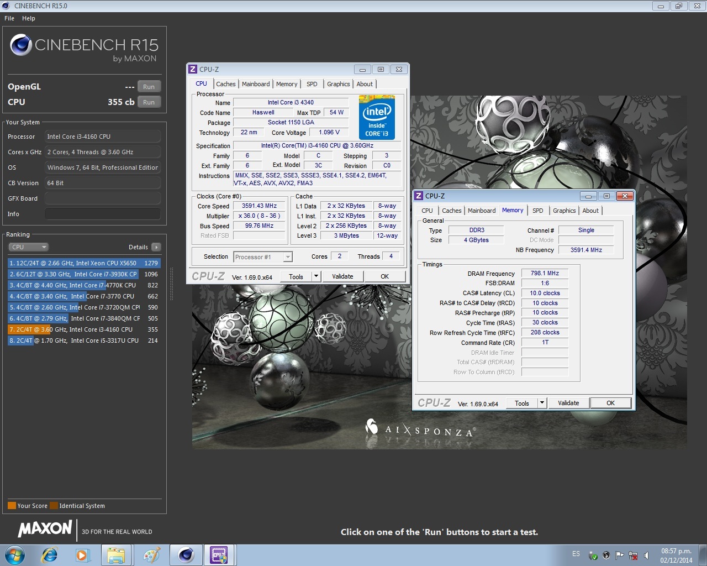Click the DRAM Frequency 798.1 MHz value
The width and height of the screenshot is (707, 566).
pos(545,273)
